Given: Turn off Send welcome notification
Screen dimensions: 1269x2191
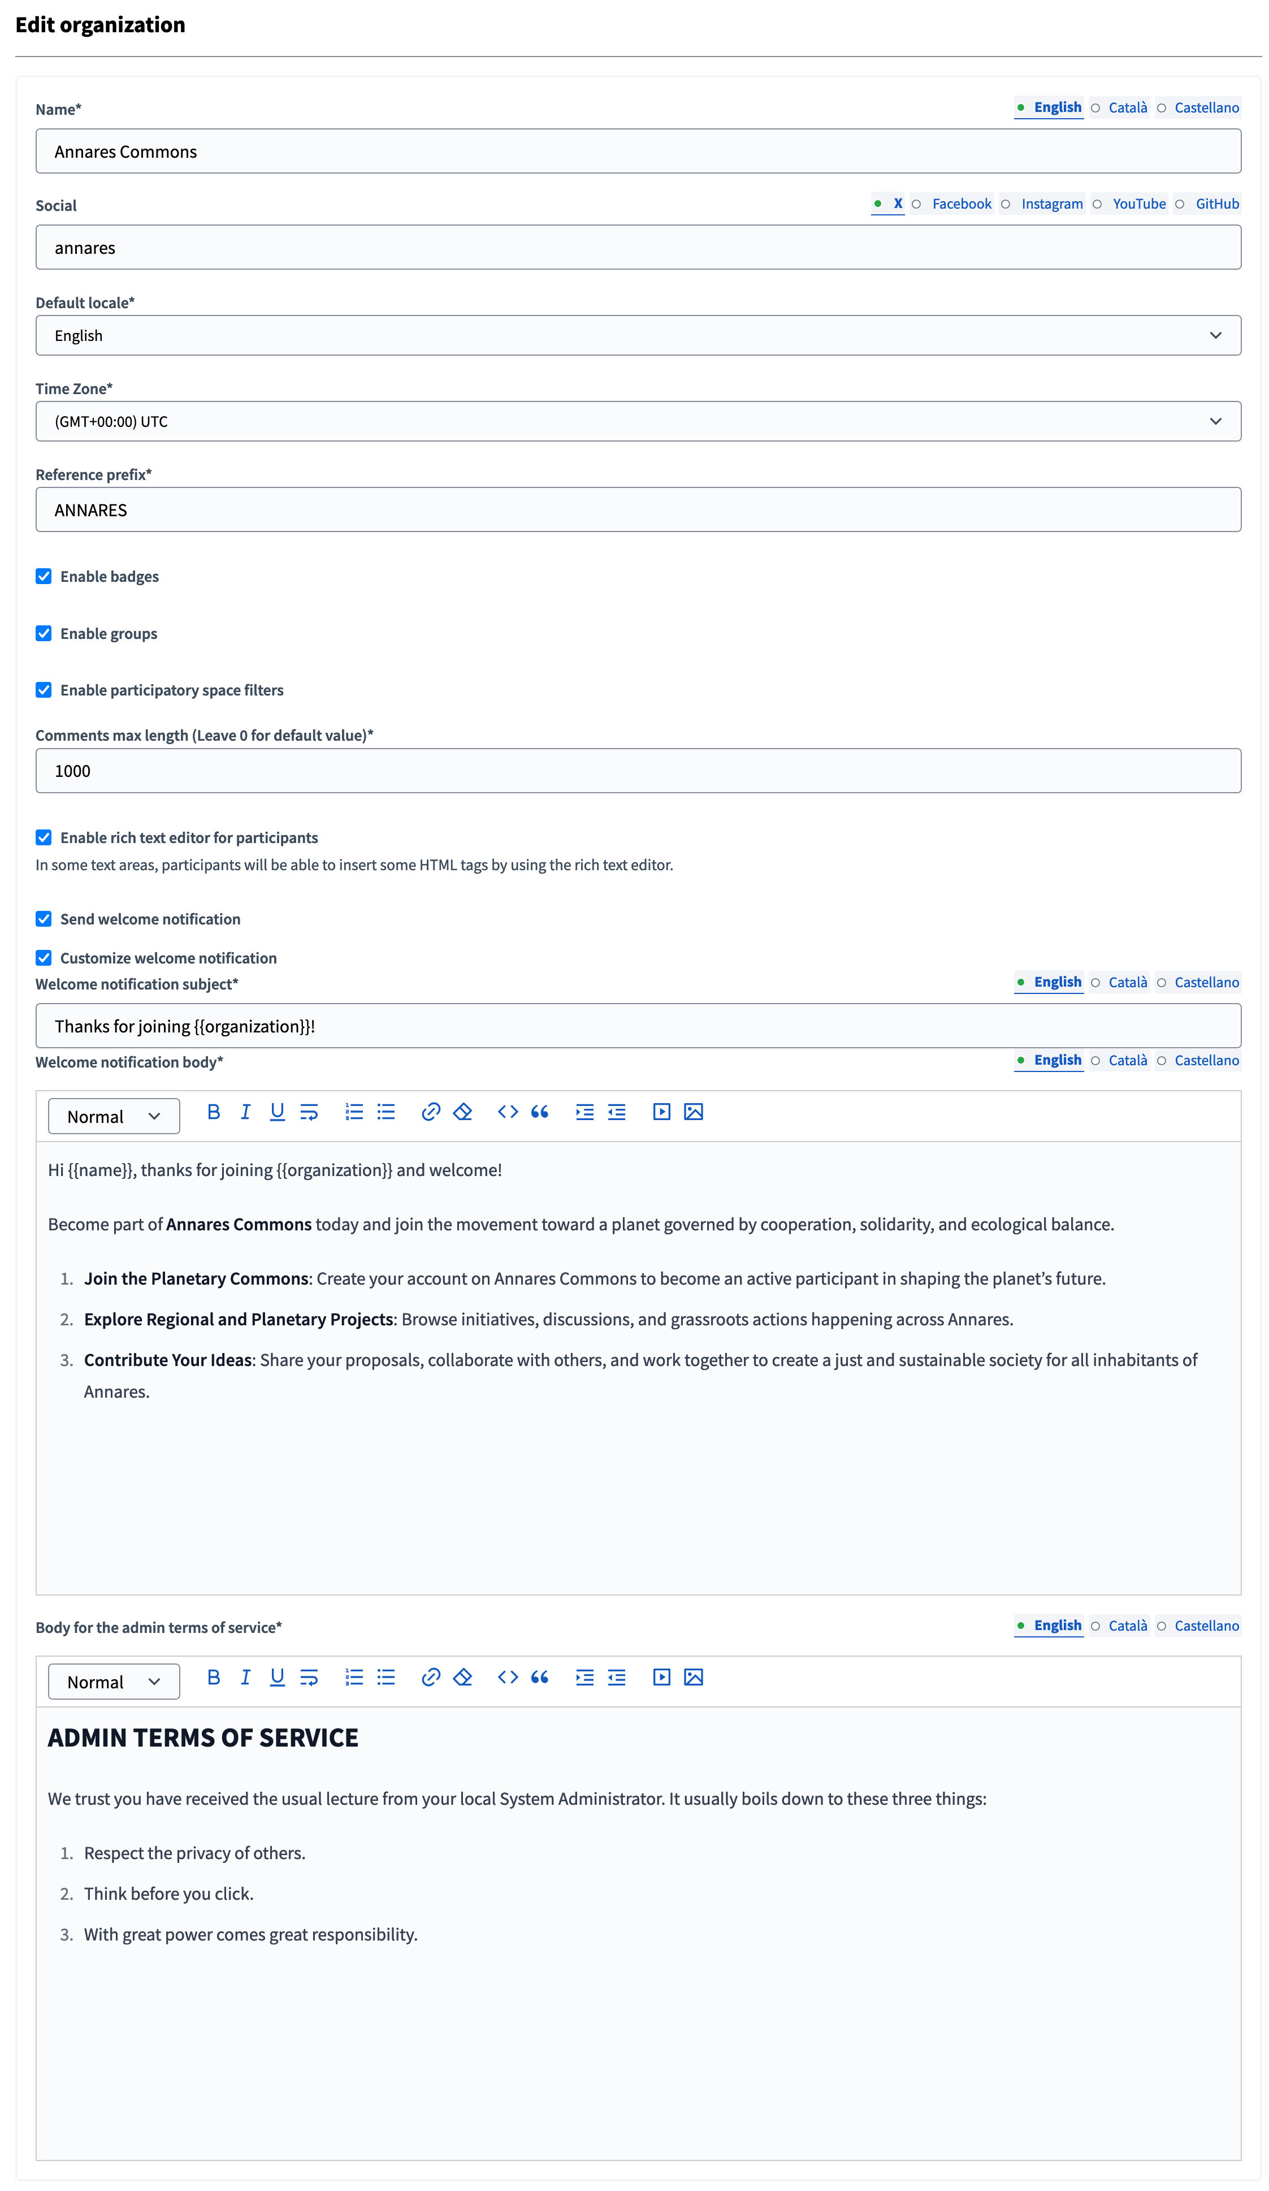Looking at the screenshot, I should point(44,918).
